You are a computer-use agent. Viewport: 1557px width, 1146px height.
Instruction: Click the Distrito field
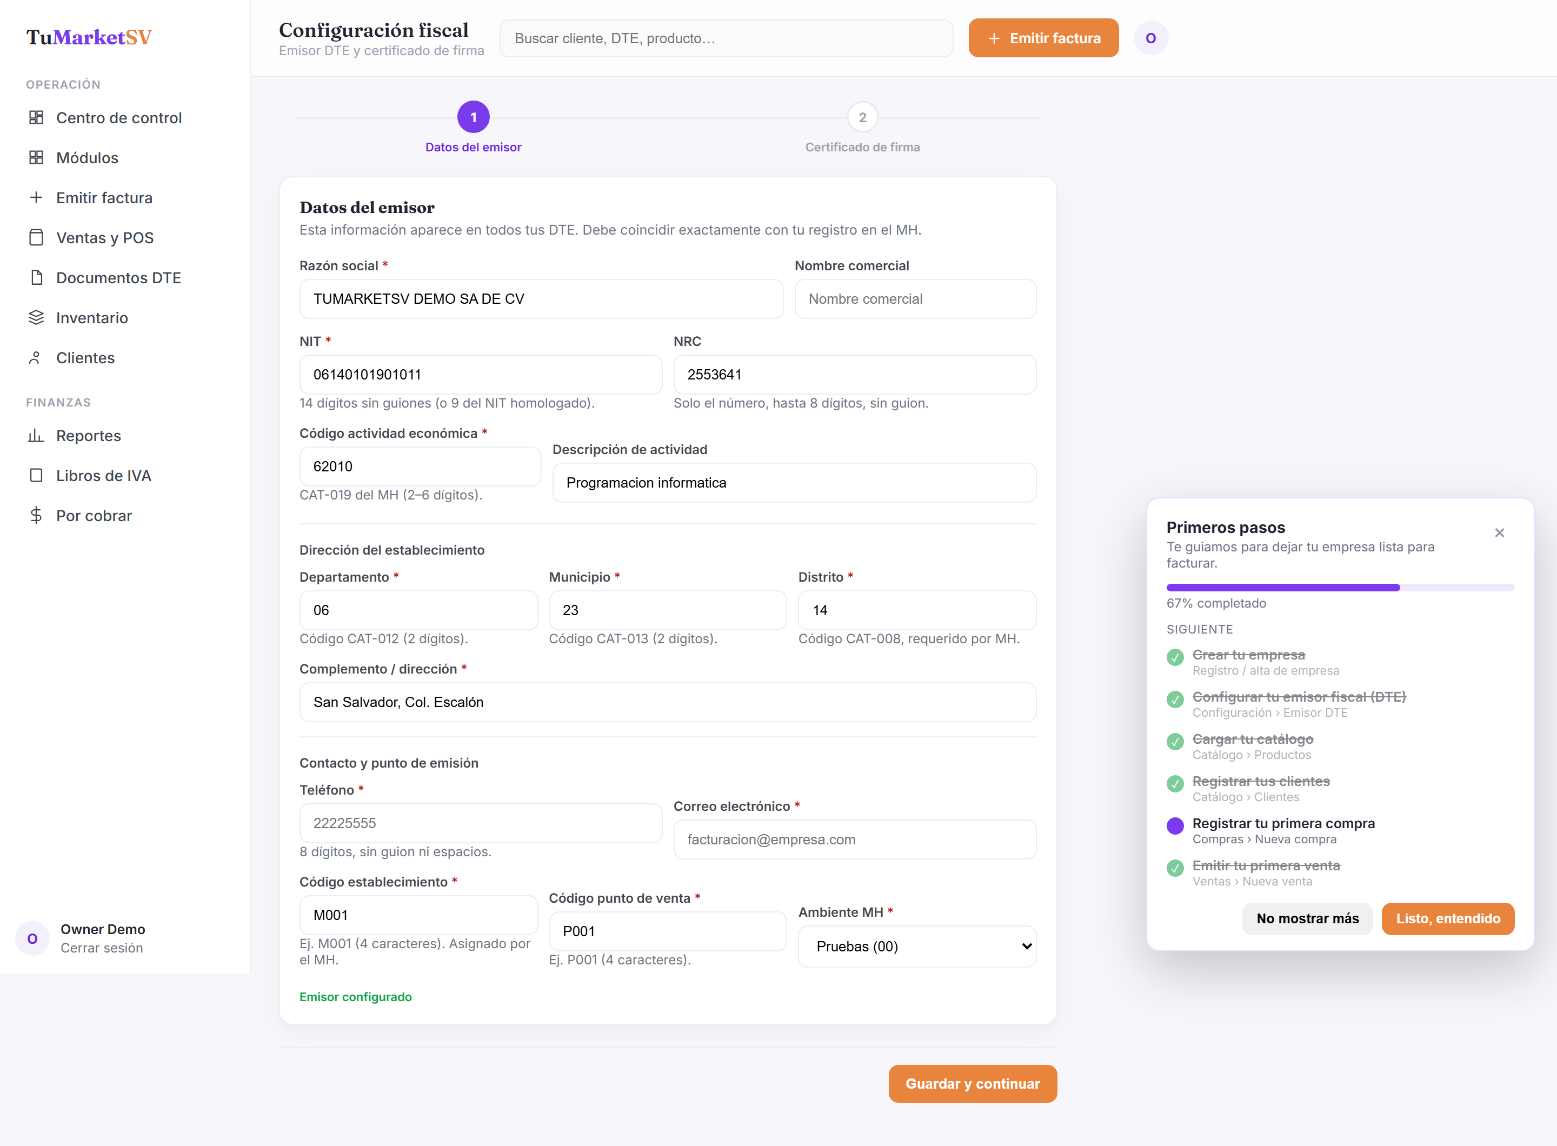click(x=917, y=610)
